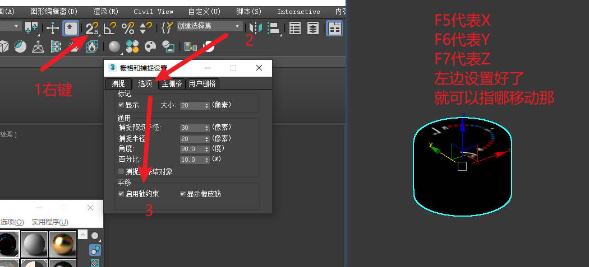Open 实用程序(U) menu in material editor
Image resolution: width=589 pixels, height=267 pixels.
50,222
